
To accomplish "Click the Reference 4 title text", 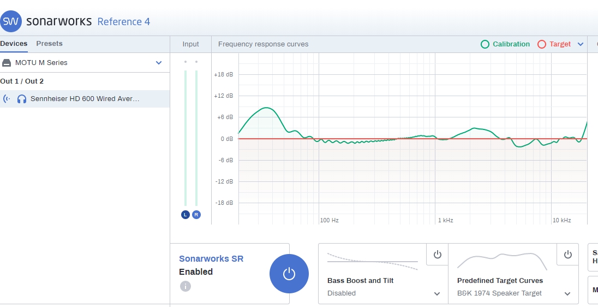I will point(123,22).
